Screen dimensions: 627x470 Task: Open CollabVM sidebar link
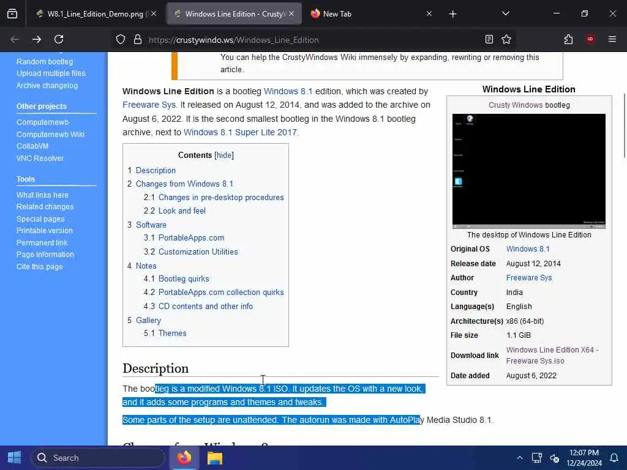click(x=32, y=146)
